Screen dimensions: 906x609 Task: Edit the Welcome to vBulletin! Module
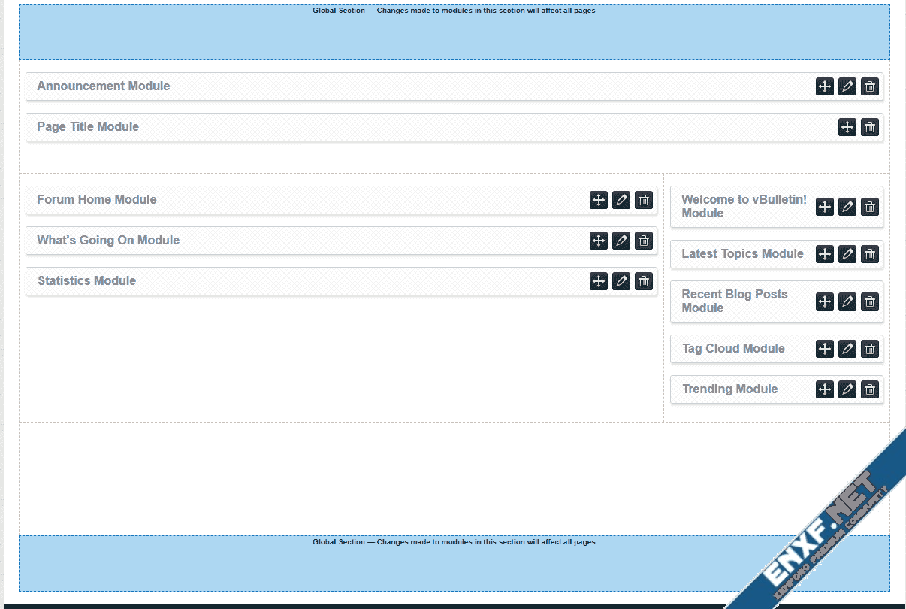(x=847, y=207)
